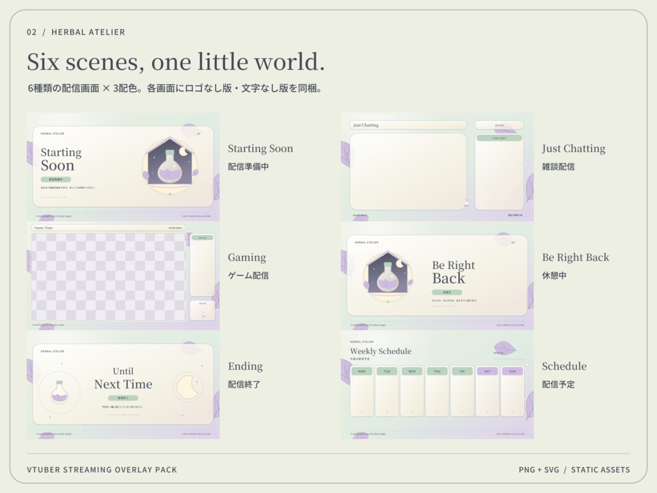The height and width of the screenshot is (493, 657).
Task: Click the green status pill under Until Next Time
Action: pyautogui.click(x=123, y=398)
